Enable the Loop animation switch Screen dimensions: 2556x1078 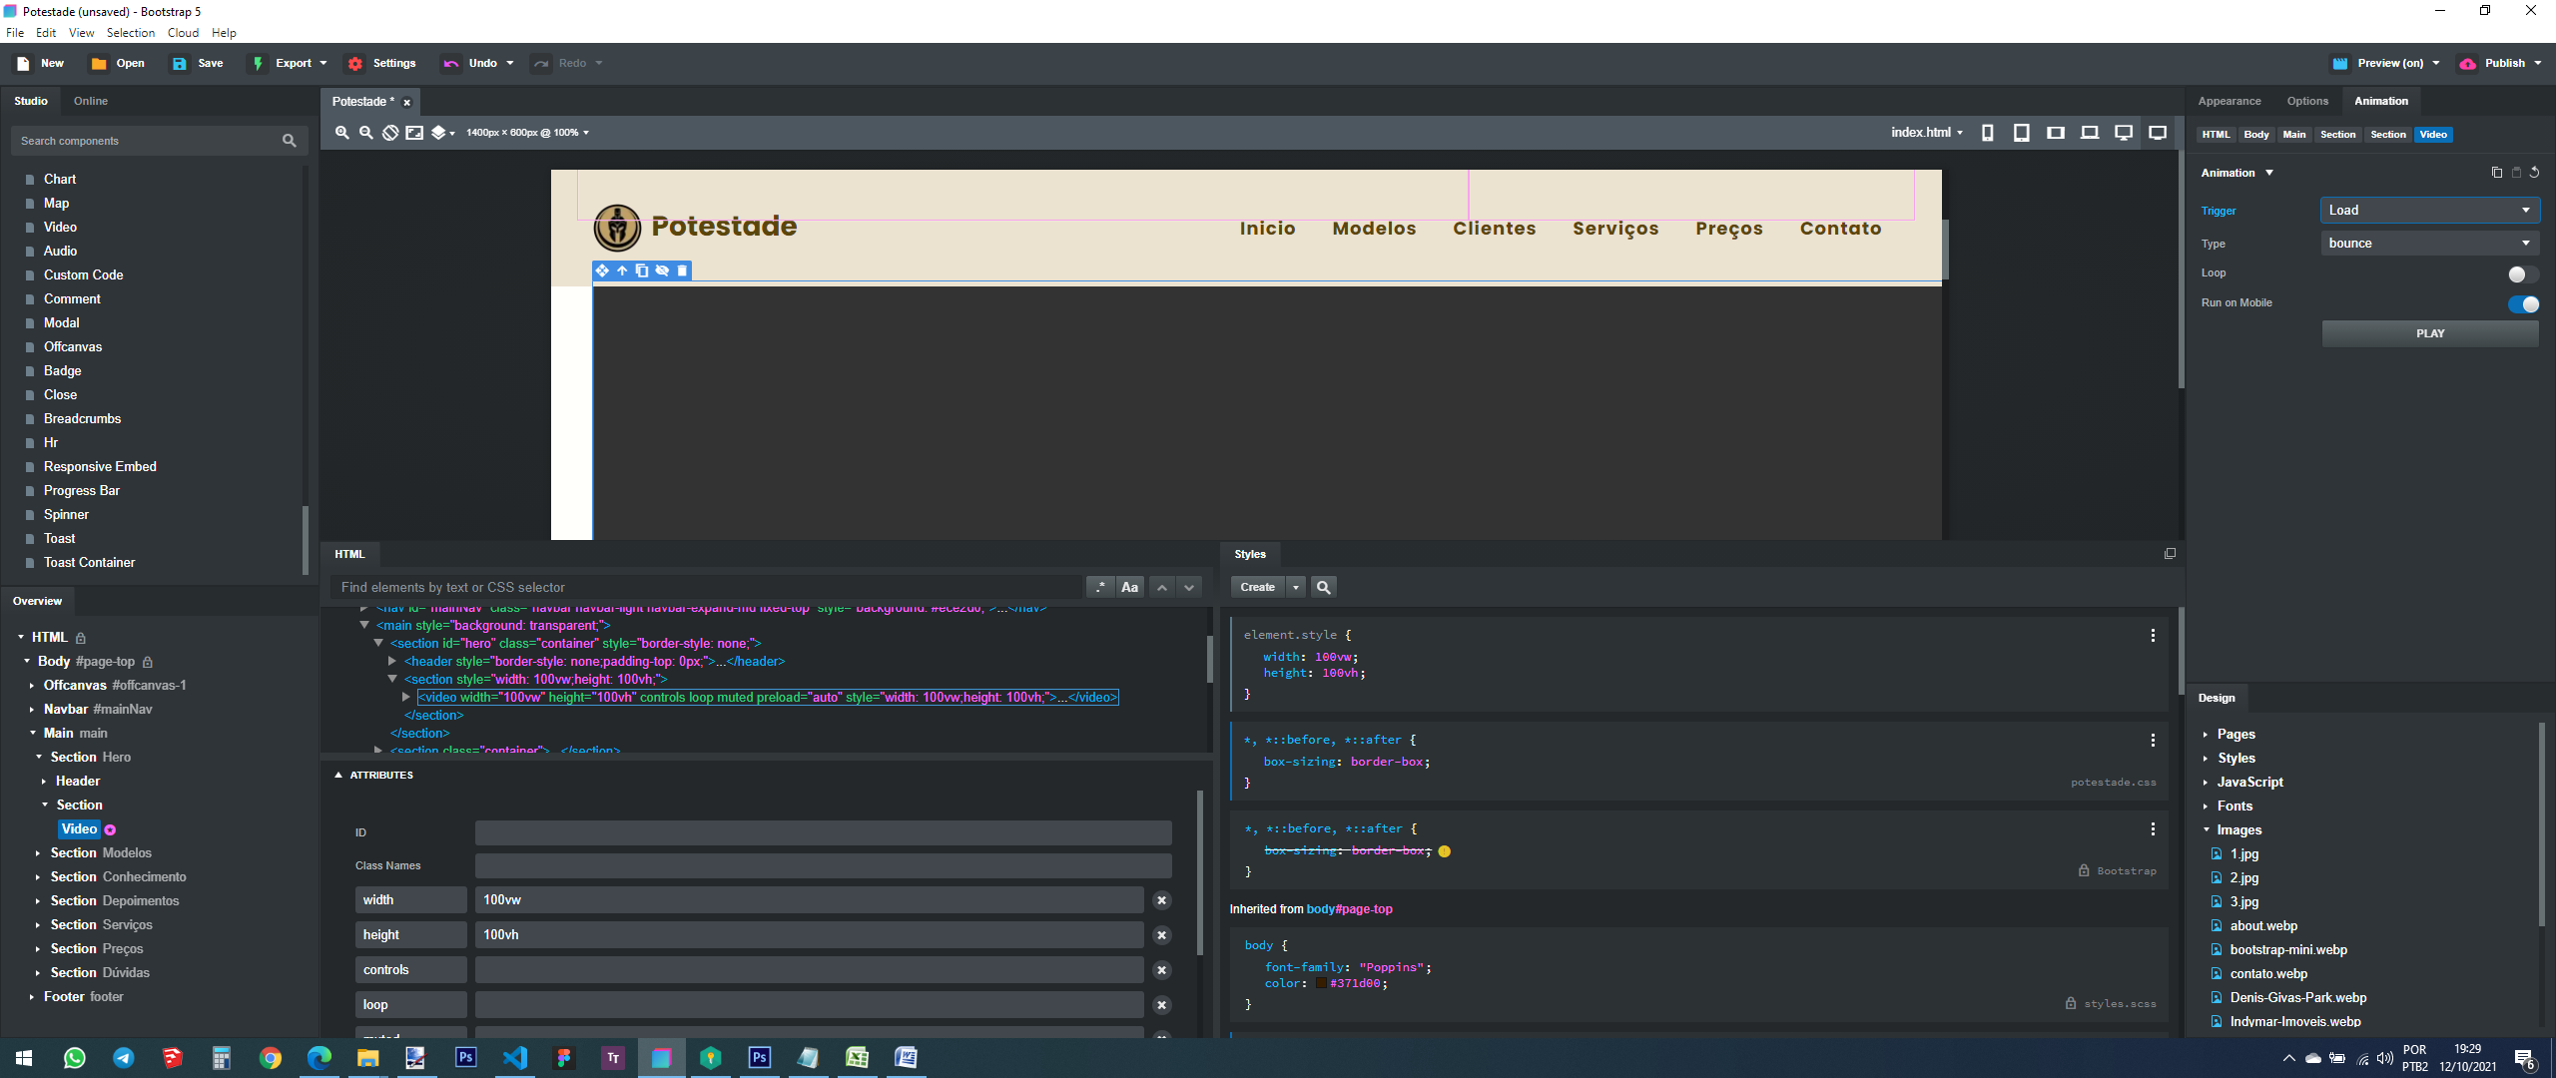(x=2522, y=274)
